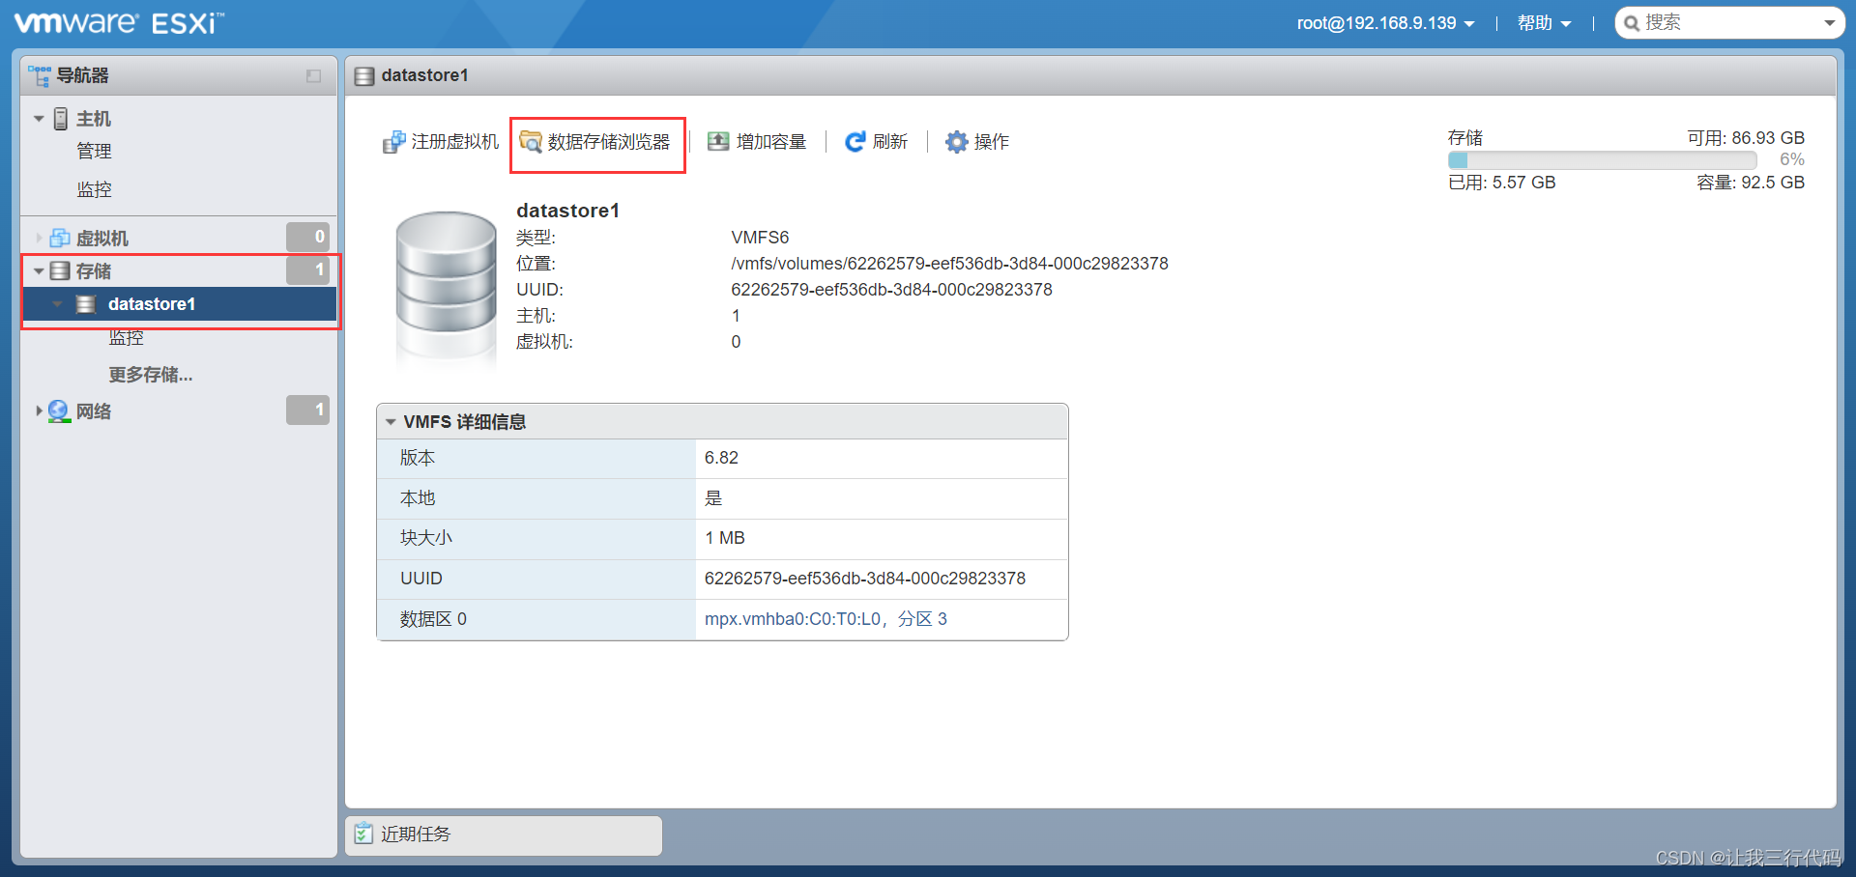The height and width of the screenshot is (877, 1856).
Task: Click the 导航器 navigator tree icon
Action: coord(40,75)
